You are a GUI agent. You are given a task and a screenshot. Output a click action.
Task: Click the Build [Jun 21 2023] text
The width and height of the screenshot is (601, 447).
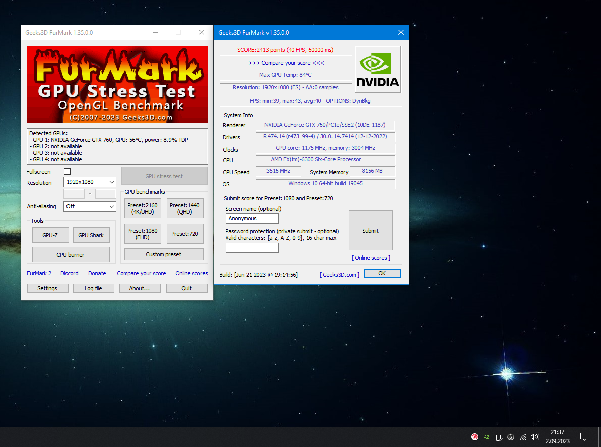tap(258, 275)
